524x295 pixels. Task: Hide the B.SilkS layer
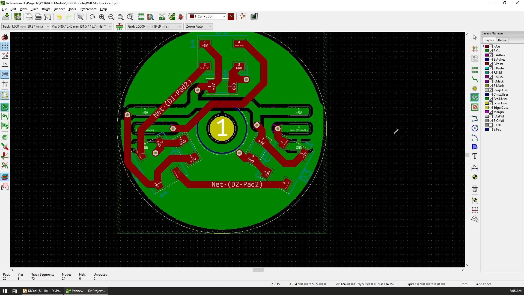click(490, 77)
